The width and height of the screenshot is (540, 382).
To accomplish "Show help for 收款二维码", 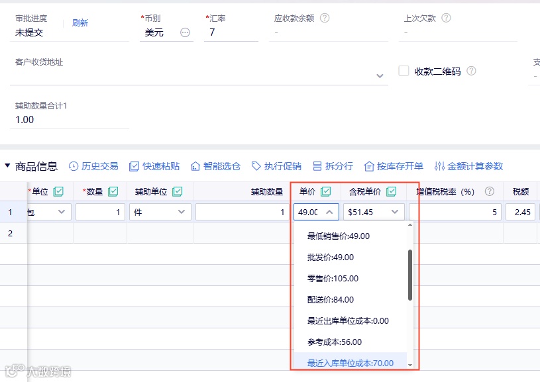I will point(471,71).
